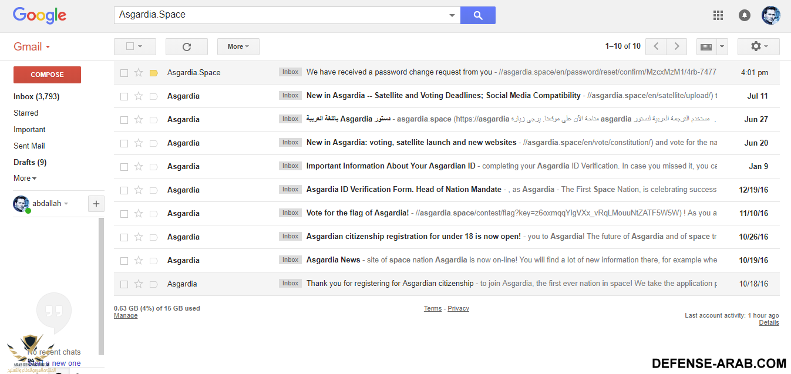Click the Refresh button in the toolbar

tap(187, 46)
